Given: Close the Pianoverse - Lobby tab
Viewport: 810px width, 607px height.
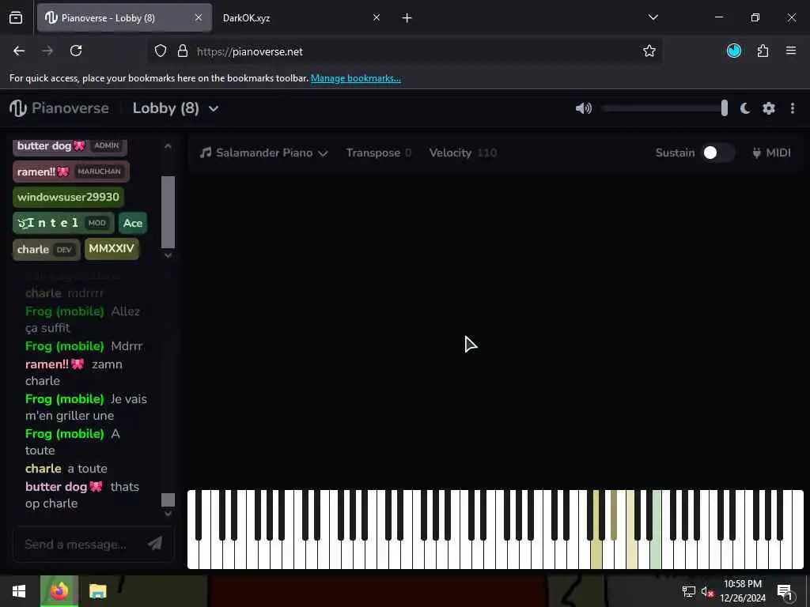Looking at the screenshot, I should click(199, 17).
